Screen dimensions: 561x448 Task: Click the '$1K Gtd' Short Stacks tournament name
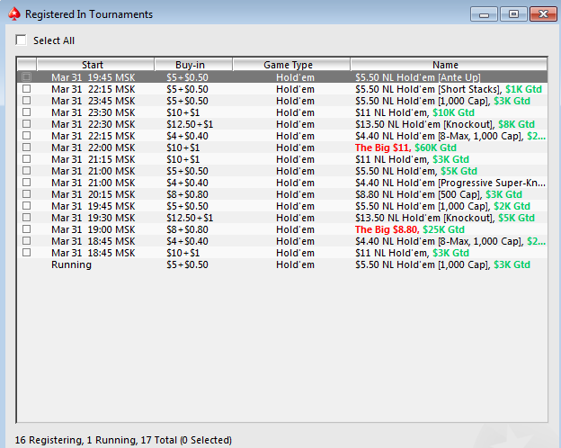pyautogui.click(x=449, y=89)
